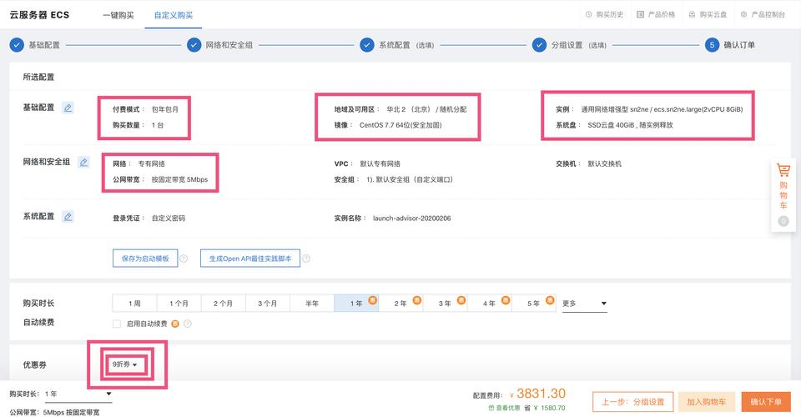The image size is (801, 417).
Task: Select the 5 年 purchase duration
Action: [x=534, y=304]
